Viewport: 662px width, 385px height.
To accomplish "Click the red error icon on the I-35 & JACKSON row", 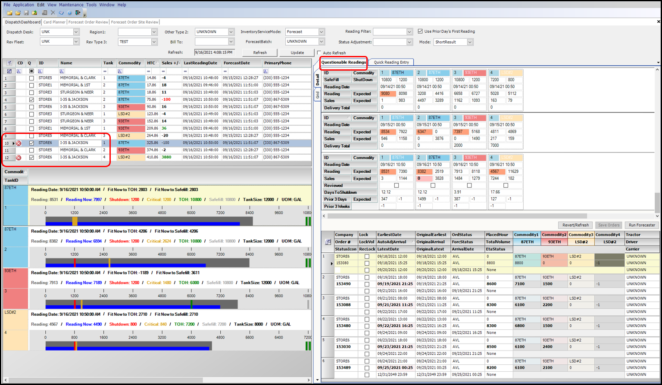I will pyautogui.click(x=19, y=143).
